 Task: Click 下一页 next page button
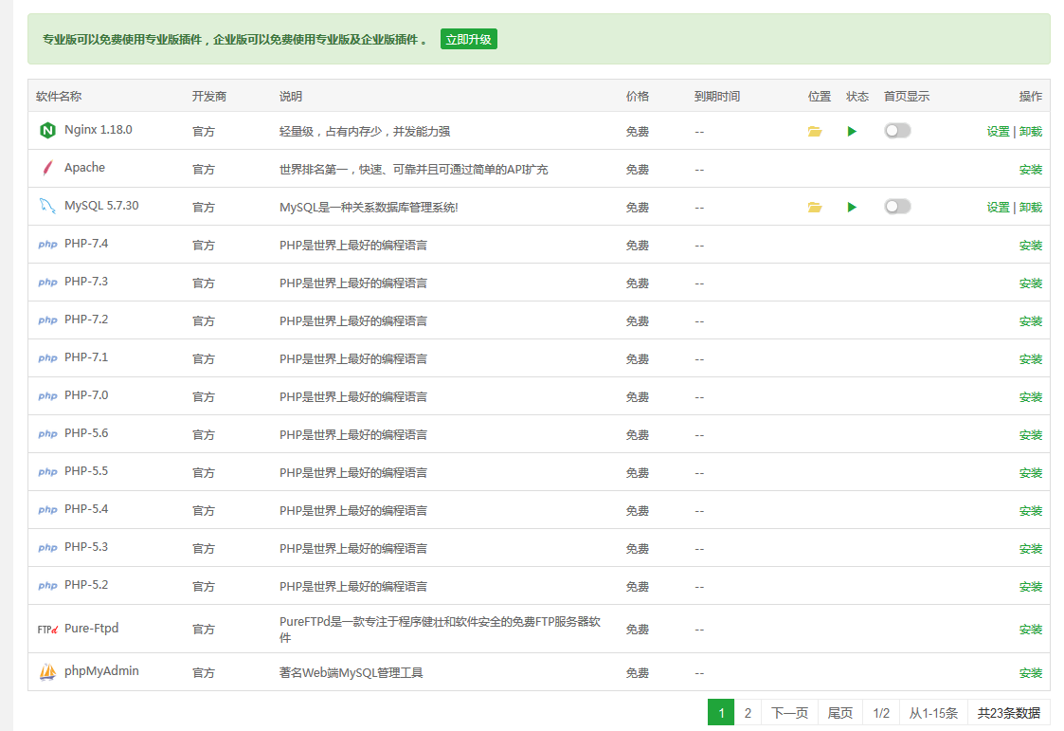click(790, 713)
